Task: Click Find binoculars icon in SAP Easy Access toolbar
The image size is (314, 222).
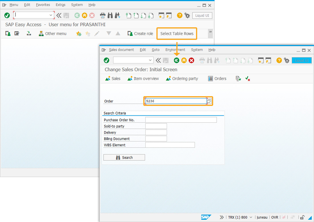Action: [x=110, y=15]
